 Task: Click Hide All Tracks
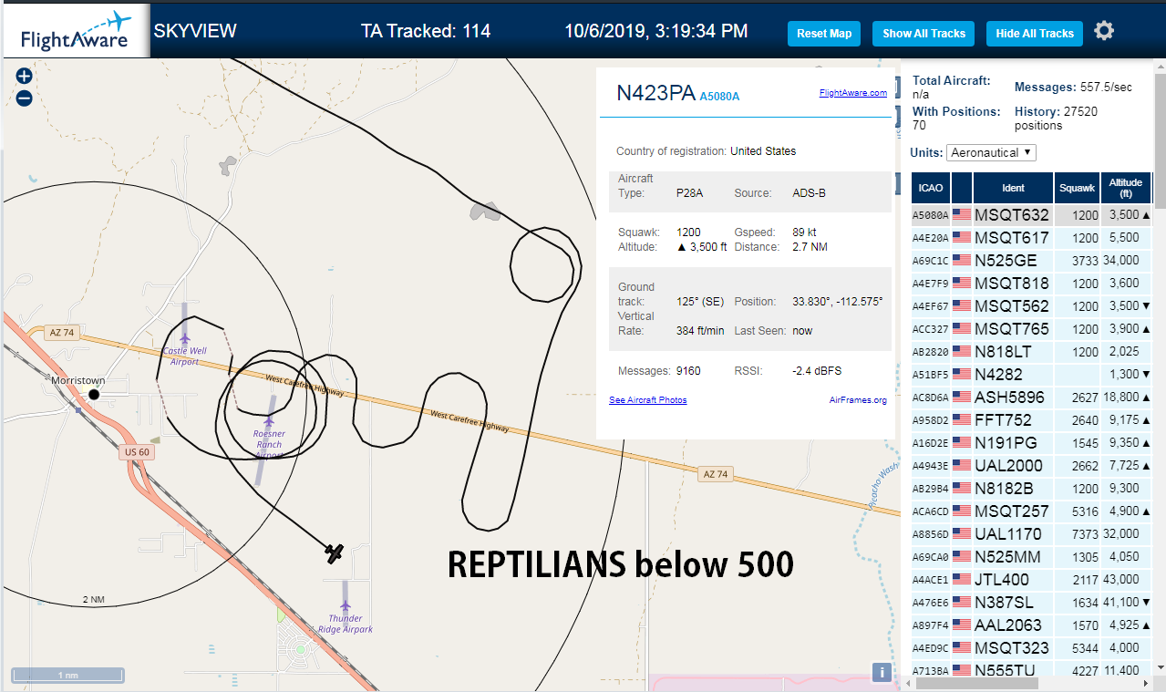1035,34
